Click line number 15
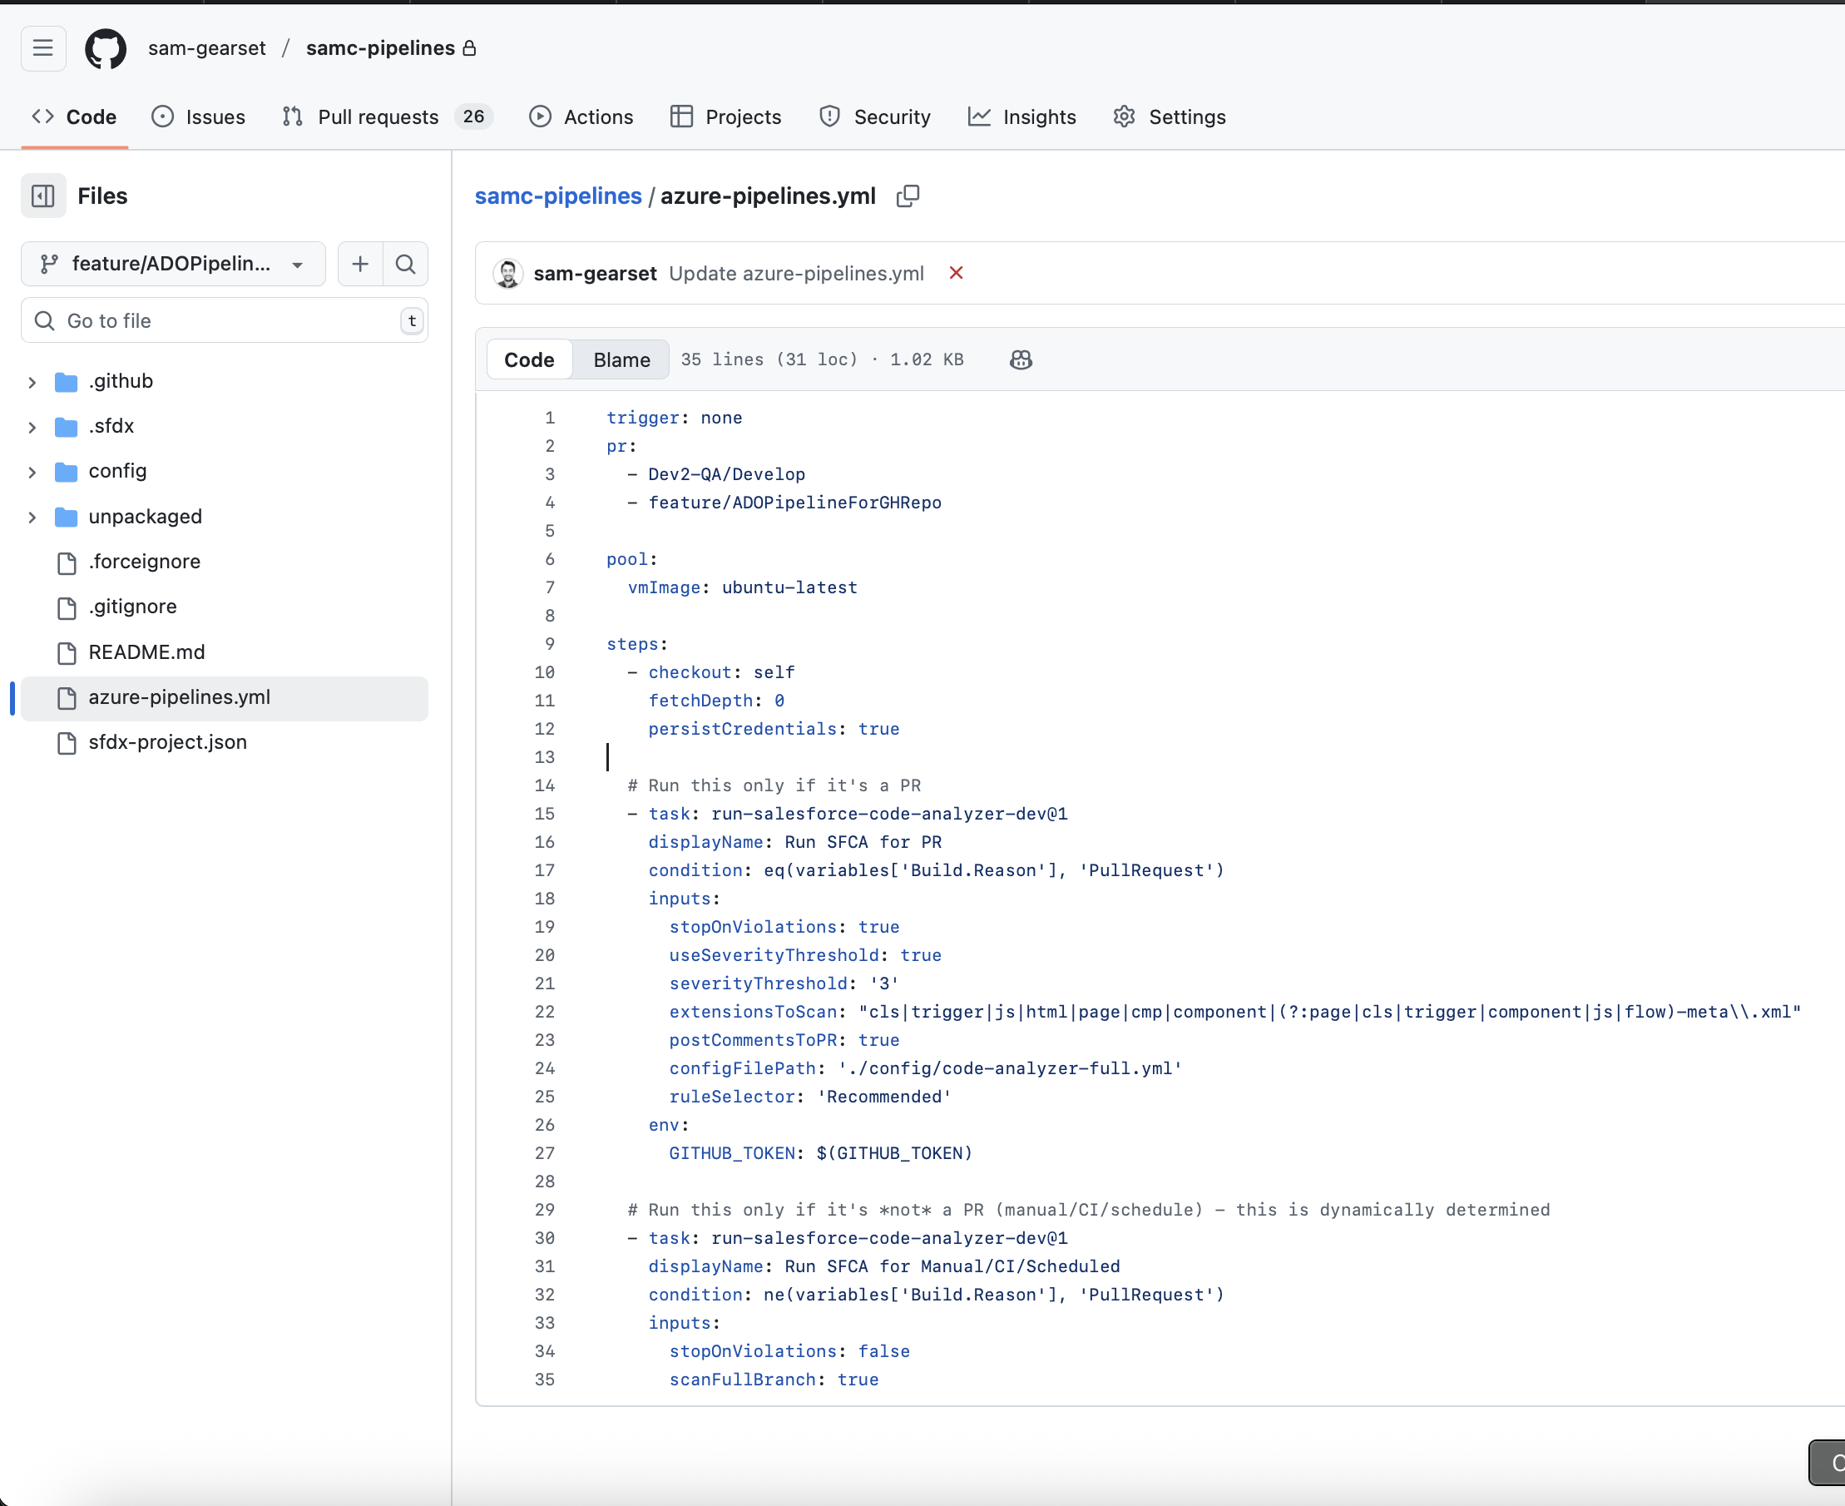Image resolution: width=1845 pixels, height=1506 pixels. tap(545, 815)
